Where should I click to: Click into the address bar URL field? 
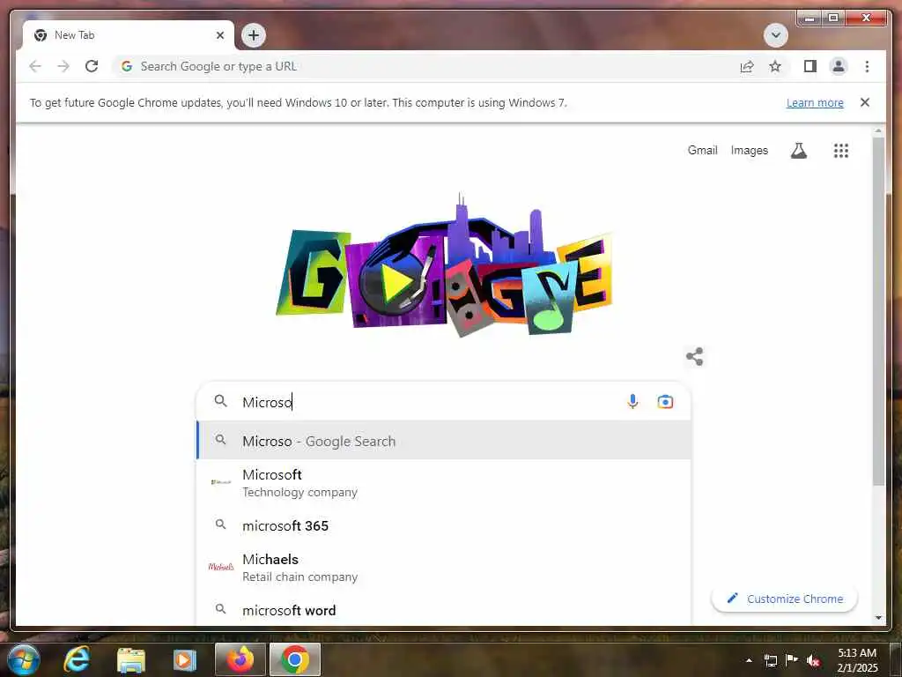[x=425, y=66]
